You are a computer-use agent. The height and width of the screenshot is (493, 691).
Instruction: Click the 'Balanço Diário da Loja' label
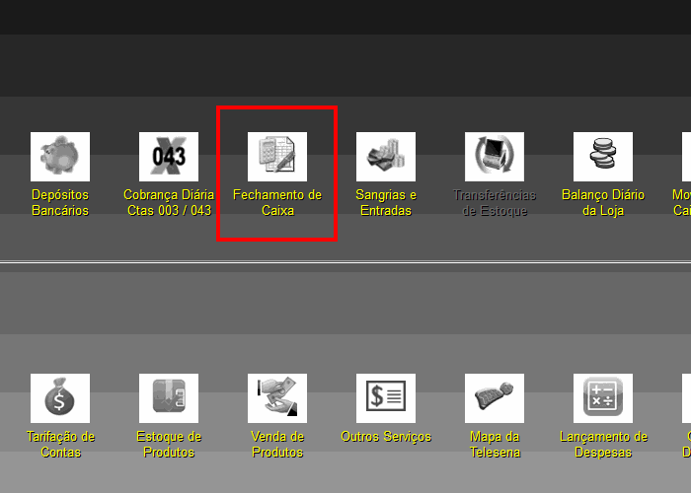coord(603,203)
